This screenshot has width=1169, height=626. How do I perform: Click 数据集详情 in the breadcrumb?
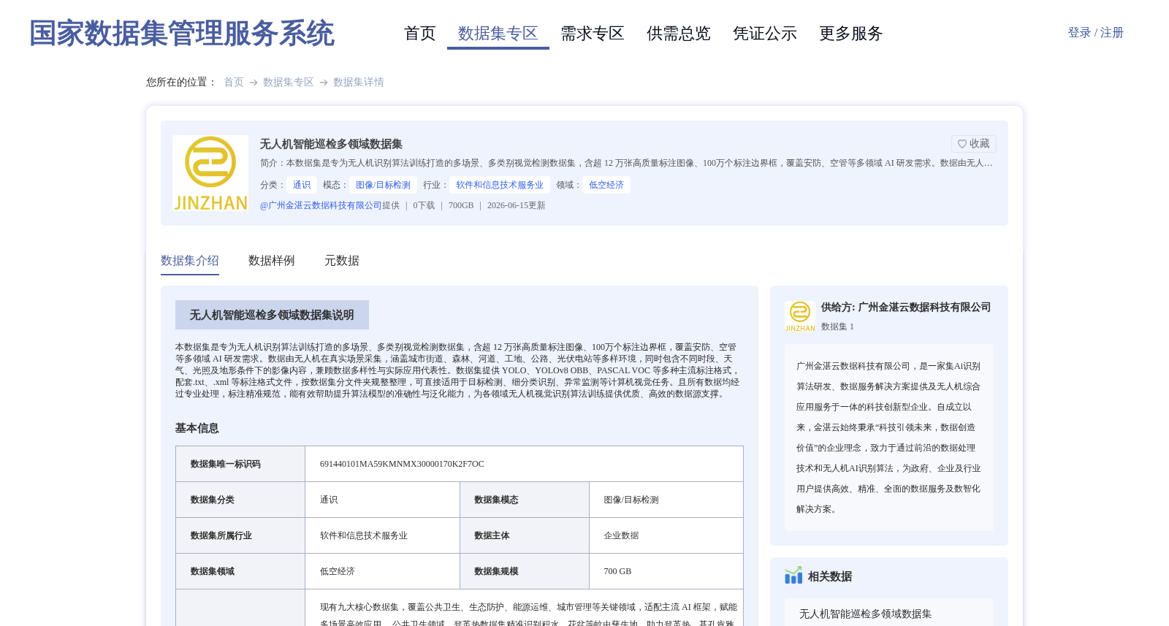tap(359, 83)
